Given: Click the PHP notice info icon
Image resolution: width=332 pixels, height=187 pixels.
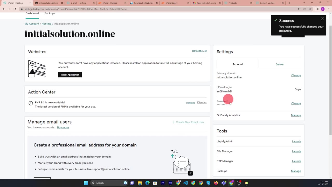Looking at the screenshot, I should tap(31, 103).
